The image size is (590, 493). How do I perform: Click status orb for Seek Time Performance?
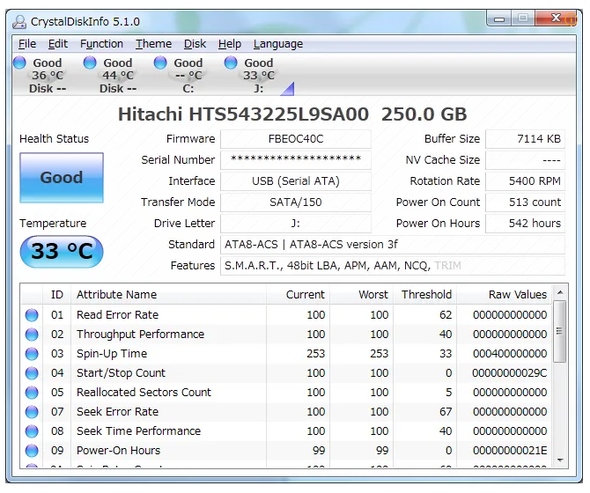click(x=32, y=431)
